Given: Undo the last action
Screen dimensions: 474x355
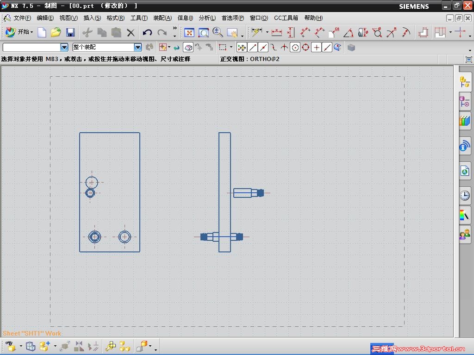Looking at the screenshot, I should (147, 32).
